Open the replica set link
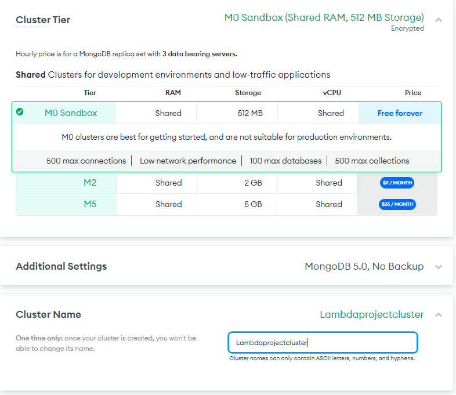Viewport: 456px width, 395px height. click(x=129, y=54)
